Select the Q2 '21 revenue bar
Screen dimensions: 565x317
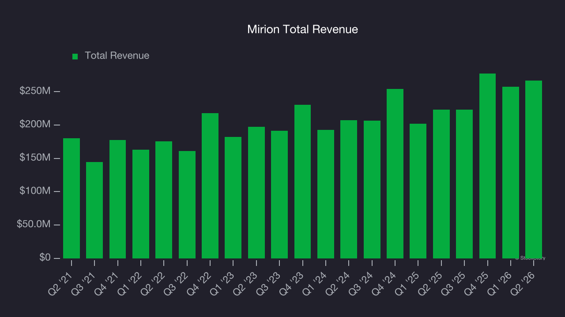tap(72, 198)
